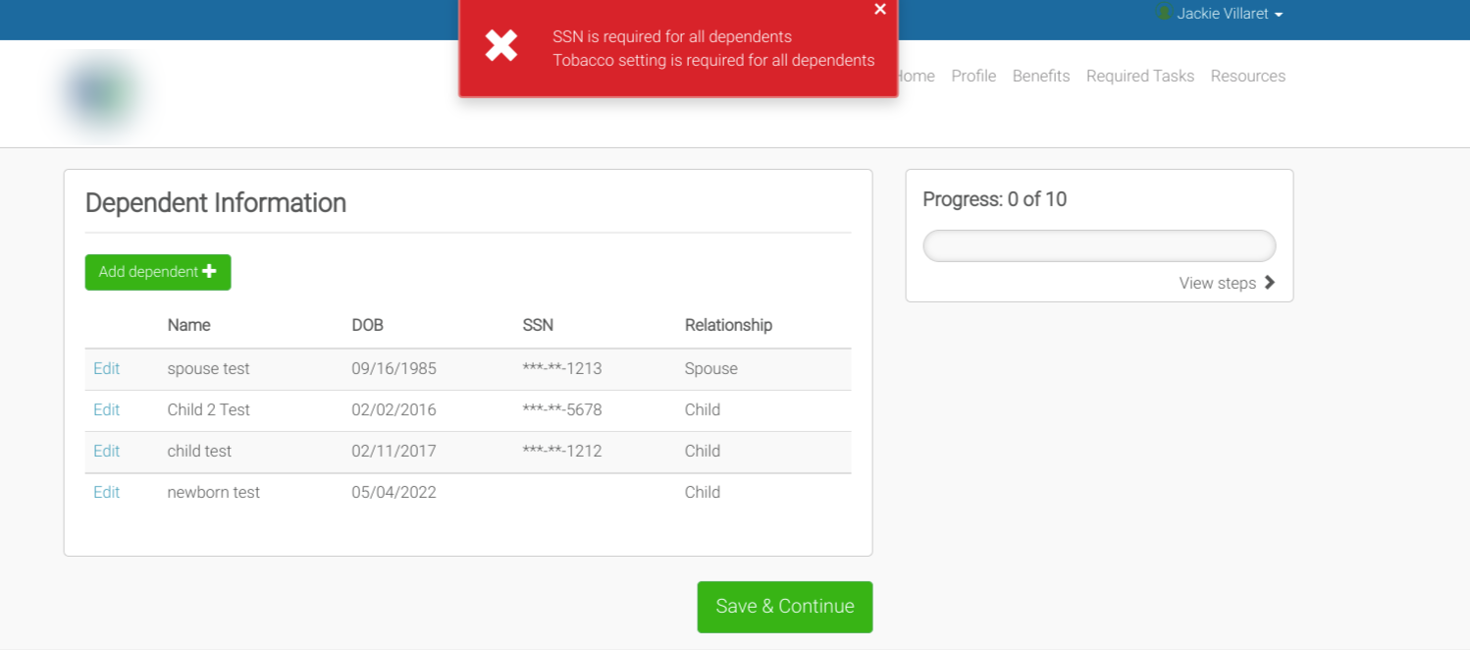Image resolution: width=1470 pixels, height=650 pixels.
Task: Edit the Child 2 Test dependent
Action: click(106, 410)
